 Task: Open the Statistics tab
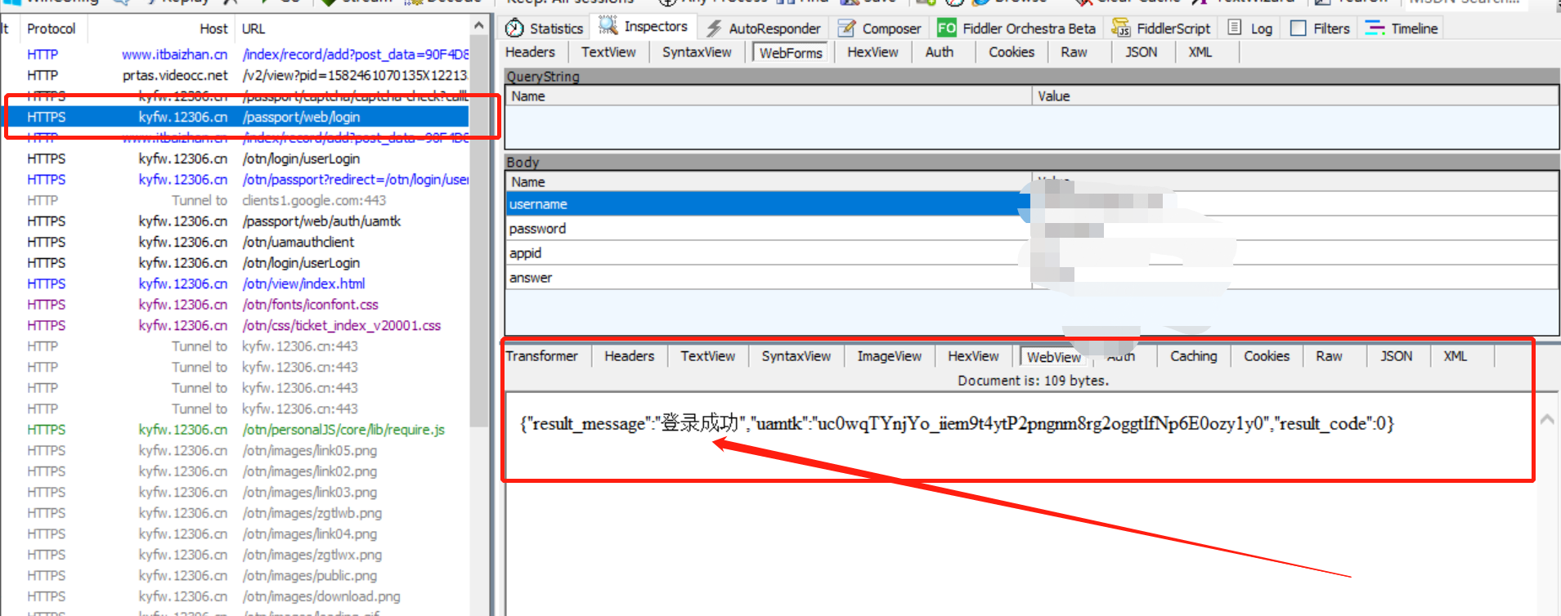(x=544, y=29)
